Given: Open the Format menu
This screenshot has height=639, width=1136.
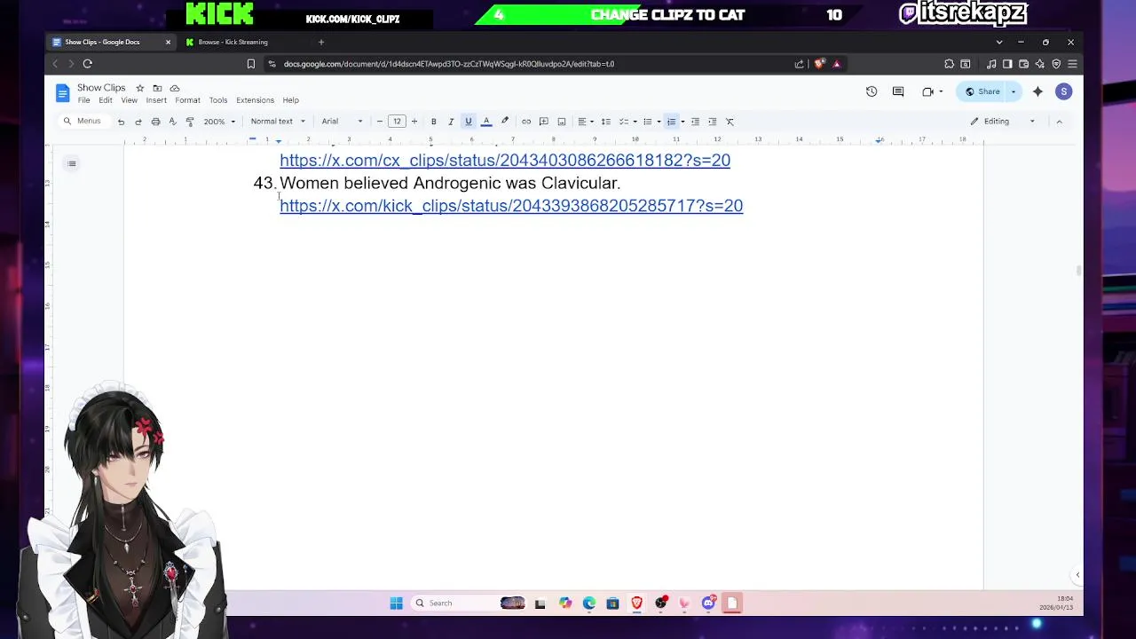Looking at the screenshot, I should [187, 100].
